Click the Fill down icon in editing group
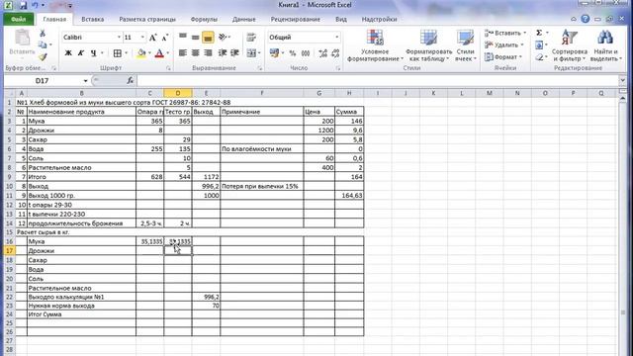The image size is (633, 356). pyautogui.click(x=539, y=44)
